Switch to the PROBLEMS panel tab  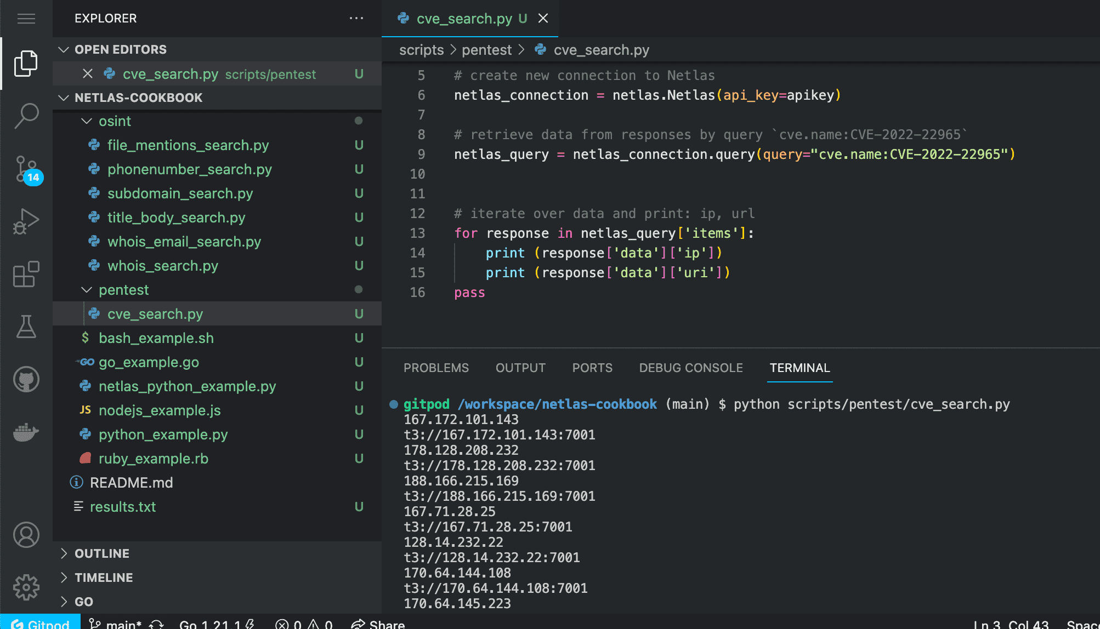[436, 368]
